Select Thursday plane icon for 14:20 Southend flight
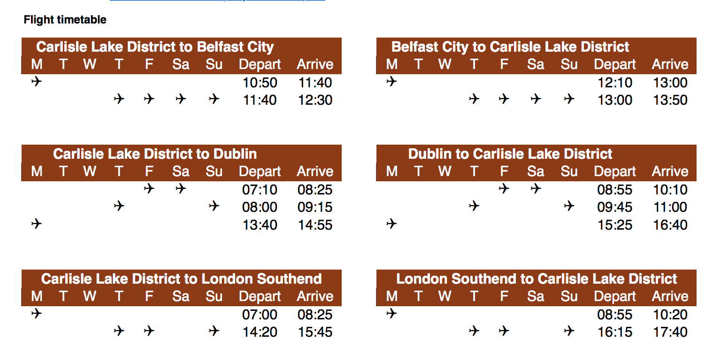Screen dimensions: 705x356 coord(119,331)
